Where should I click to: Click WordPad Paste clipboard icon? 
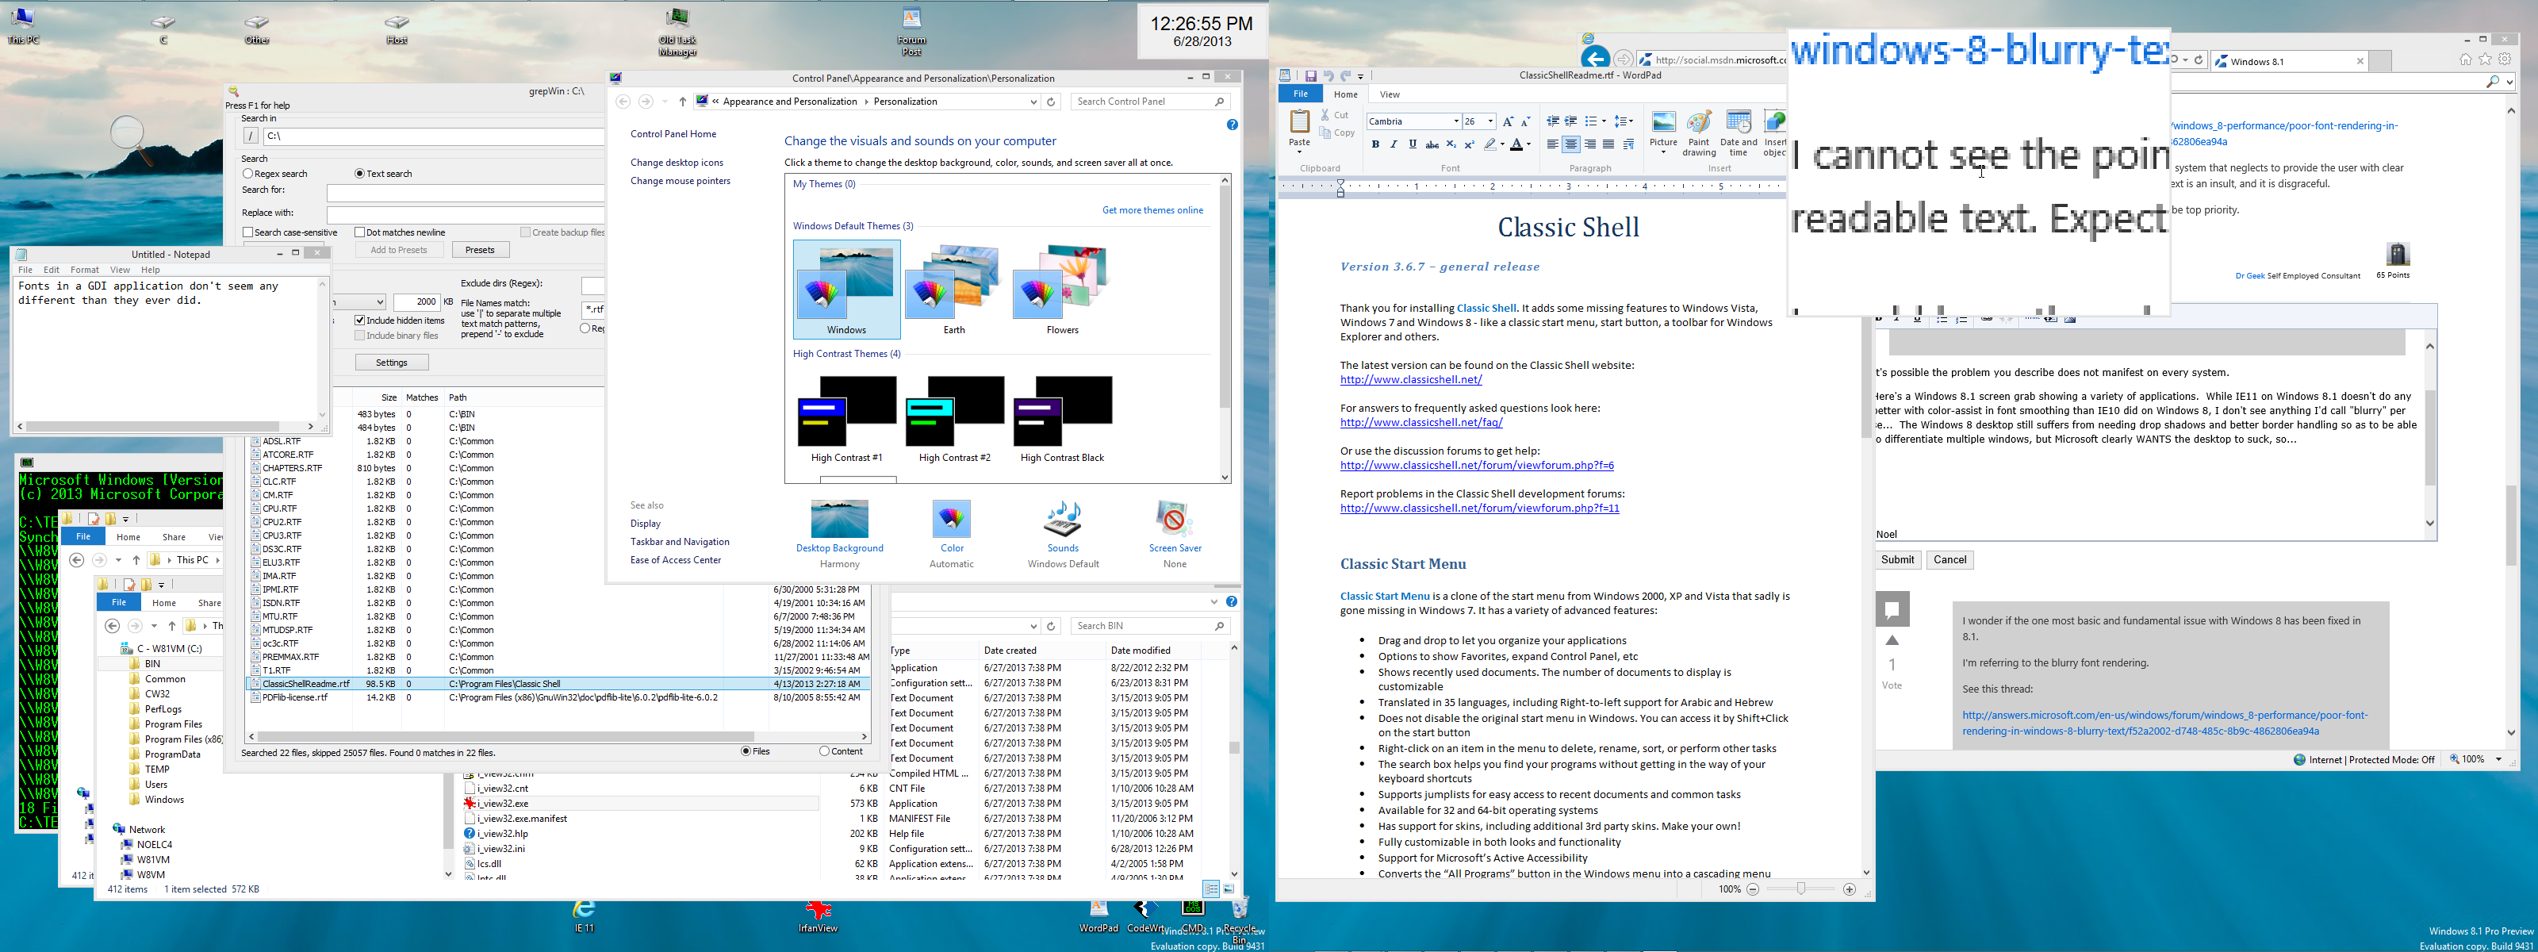(1300, 123)
